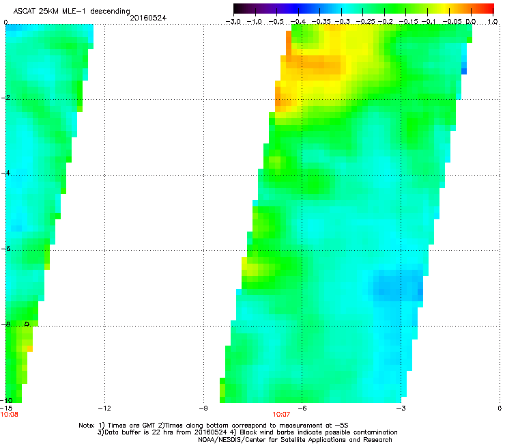Click the '-0.05' color scale label

(452, 22)
